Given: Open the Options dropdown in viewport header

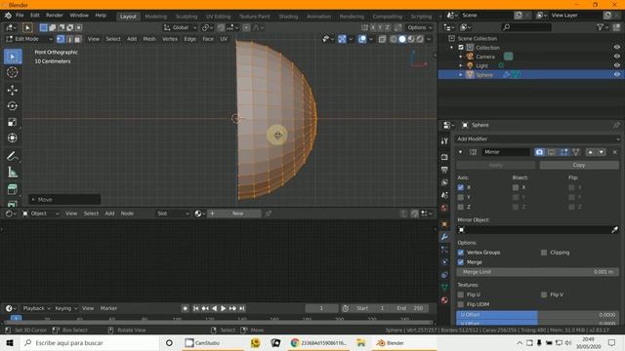Looking at the screenshot, I should click(419, 27).
